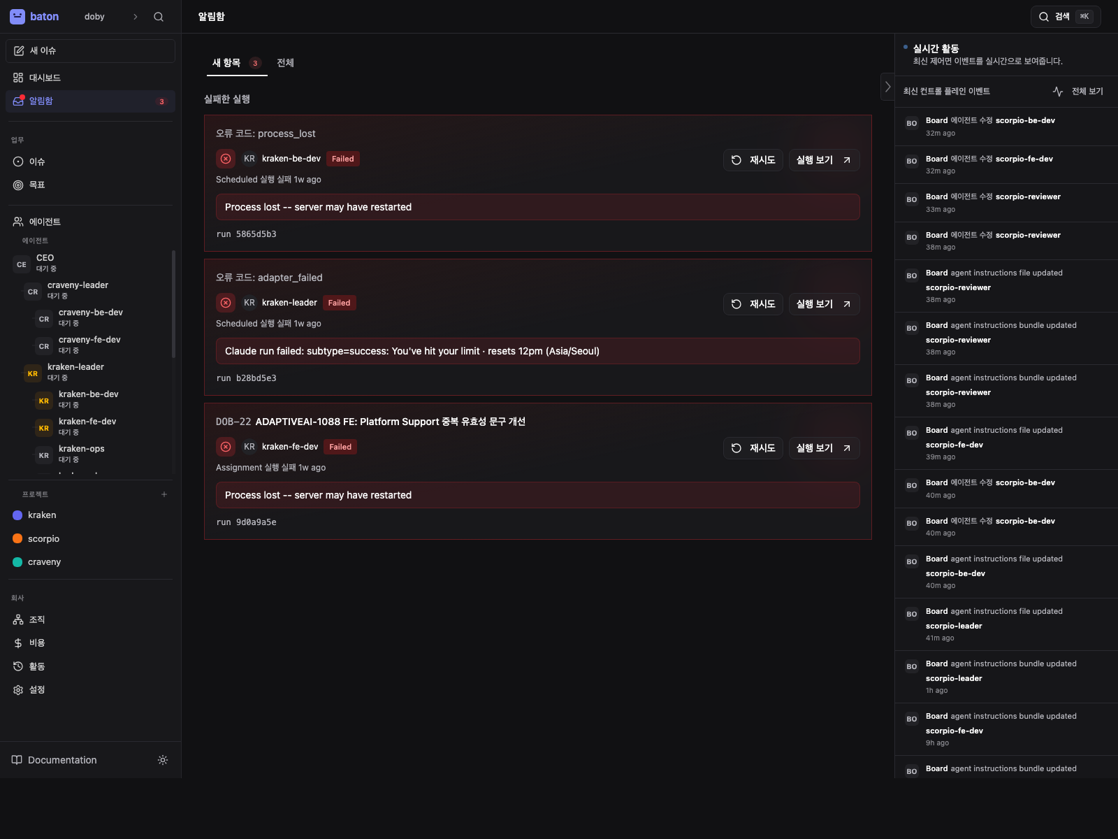The height and width of the screenshot is (839, 1118).
Task: View run for kraken-fe-dev failure
Action: 825,448
